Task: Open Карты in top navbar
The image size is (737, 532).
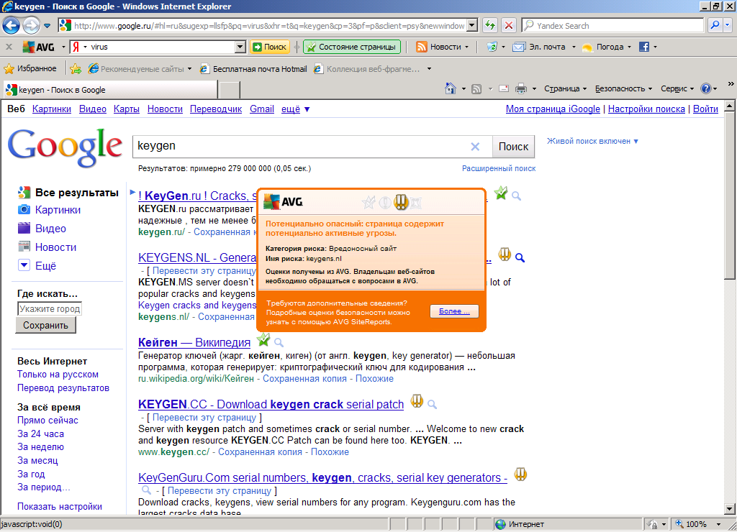Action: click(127, 109)
